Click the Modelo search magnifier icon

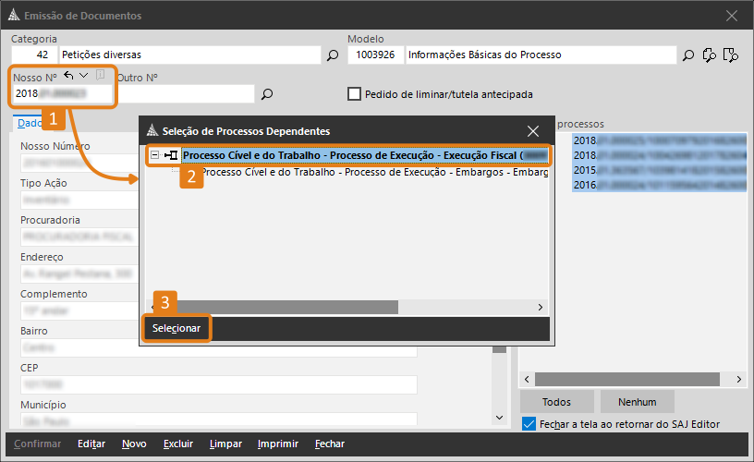pyautogui.click(x=687, y=55)
